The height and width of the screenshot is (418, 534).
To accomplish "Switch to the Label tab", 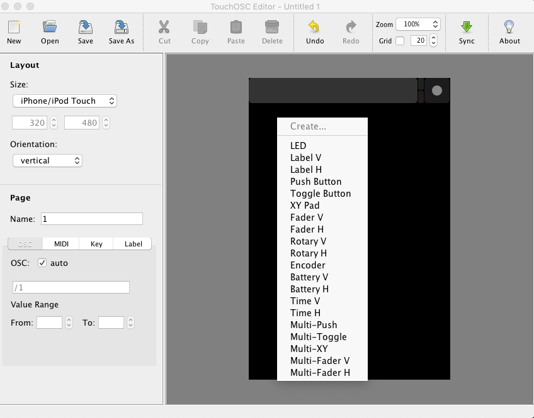I will coord(133,244).
